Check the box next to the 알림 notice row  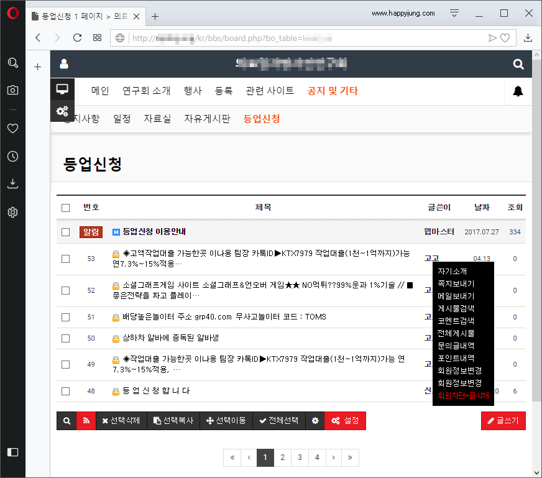pyautogui.click(x=65, y=231)
